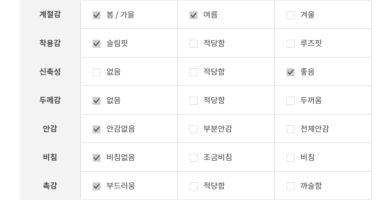391x200 pixels.
Task: Check 적당함 in the 두께감 row
Action: point(194,101)
